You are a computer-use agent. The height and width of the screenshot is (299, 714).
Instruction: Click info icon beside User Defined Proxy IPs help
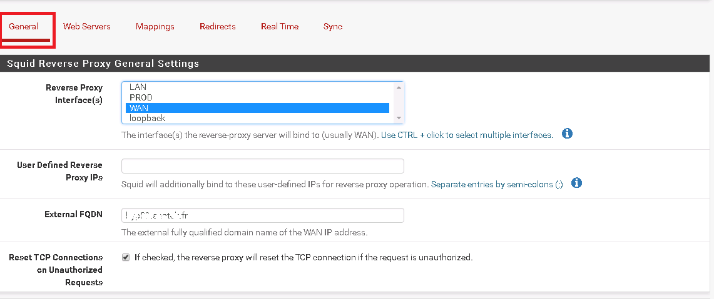576,183
